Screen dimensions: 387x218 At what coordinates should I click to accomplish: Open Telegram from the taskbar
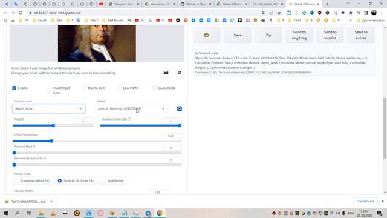[x=148, y=213]
